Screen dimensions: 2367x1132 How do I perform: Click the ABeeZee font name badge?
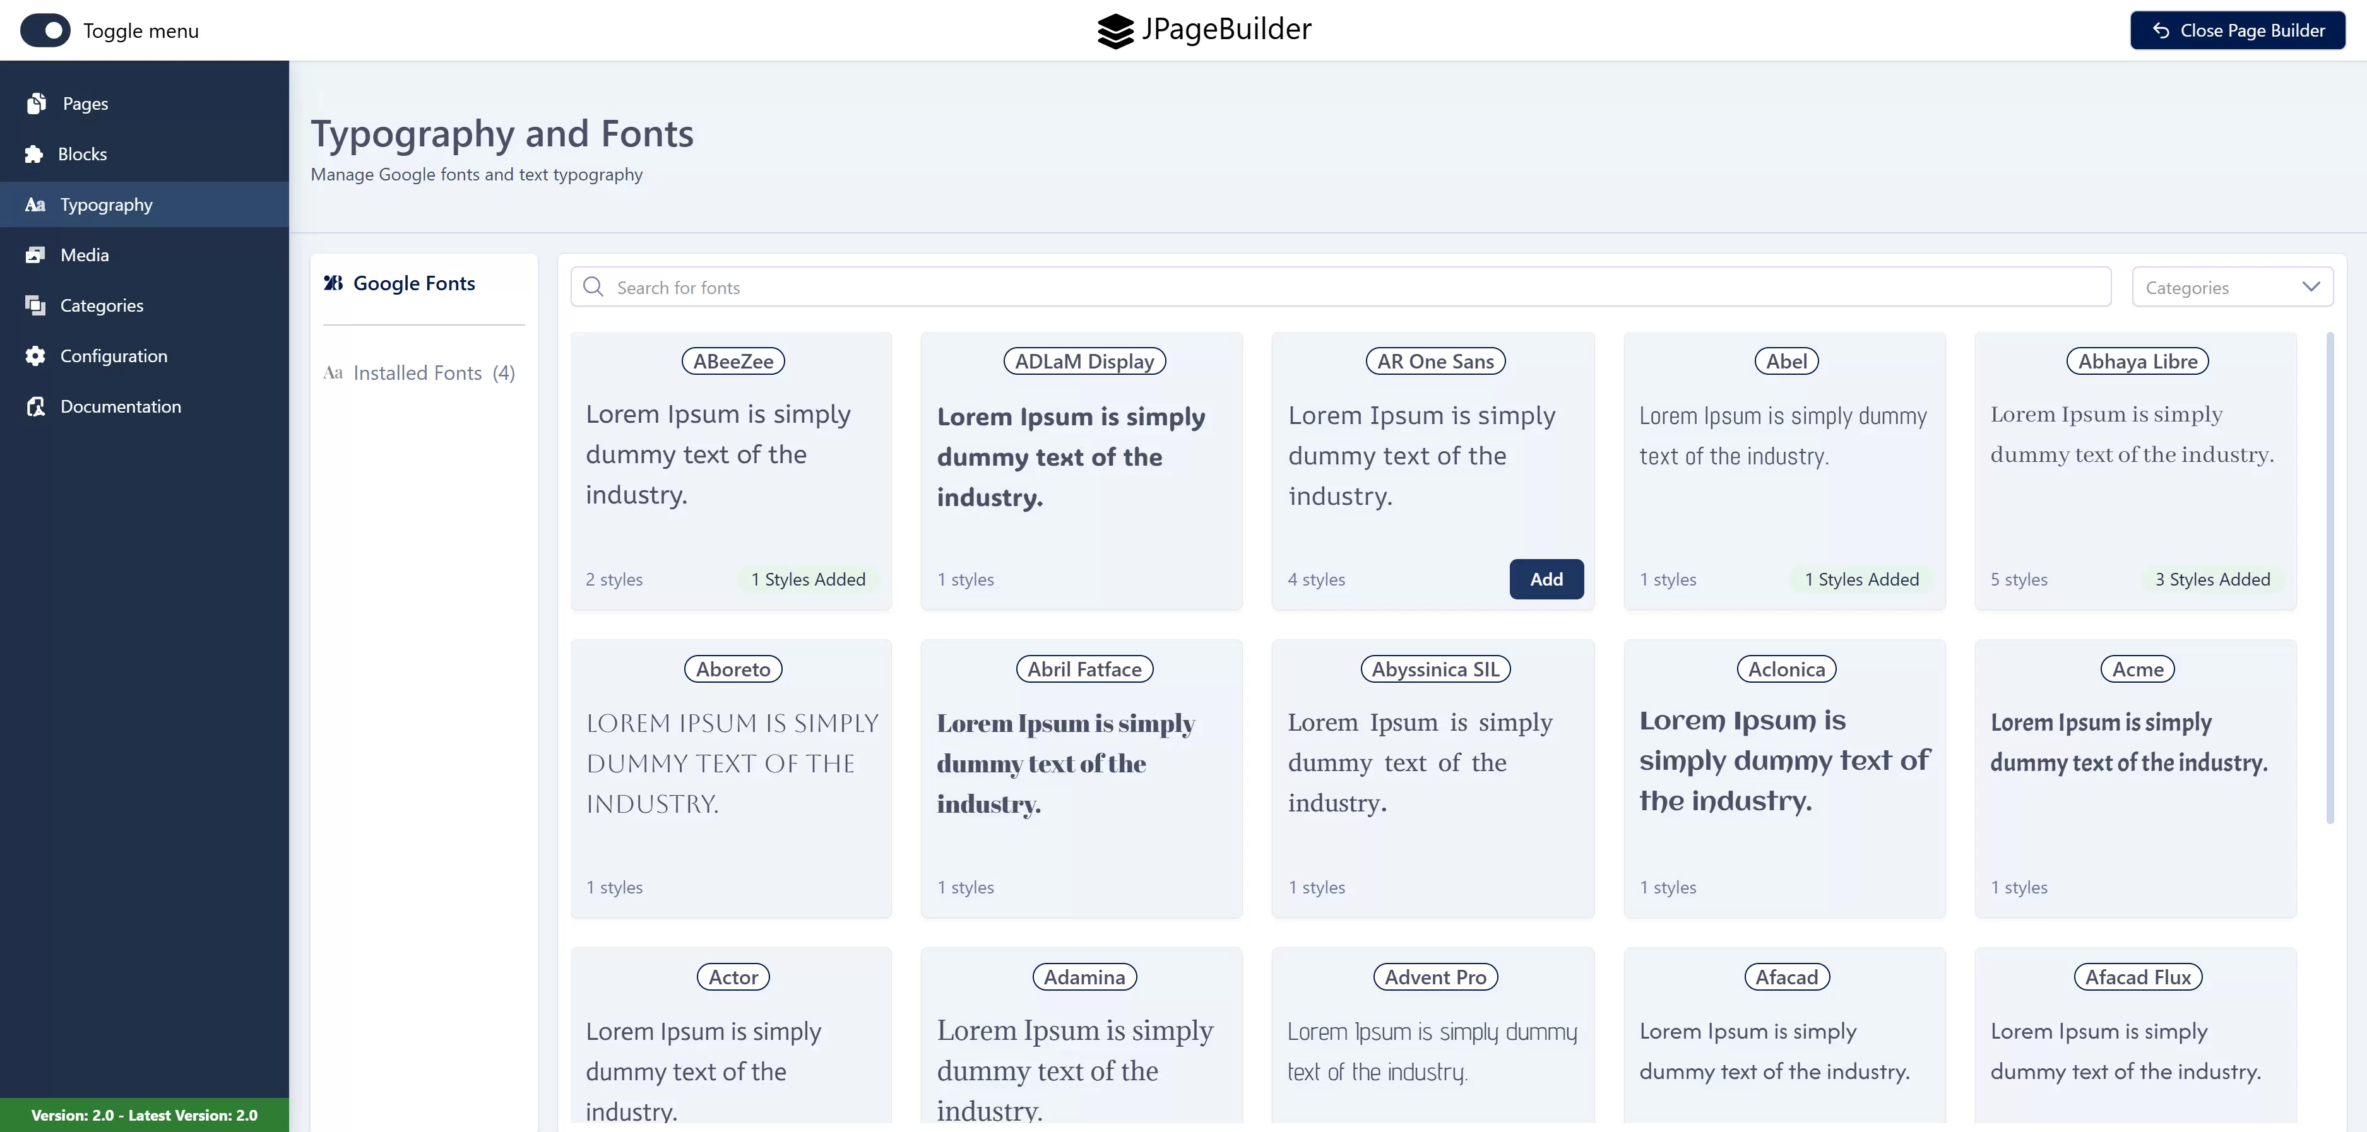tap(733, 362)
